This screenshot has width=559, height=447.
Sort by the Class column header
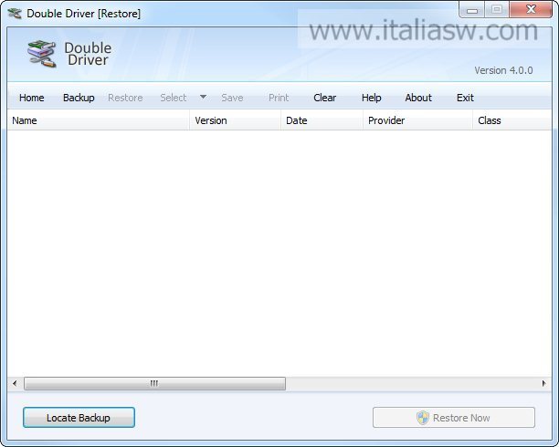click(x=512, y=120)
